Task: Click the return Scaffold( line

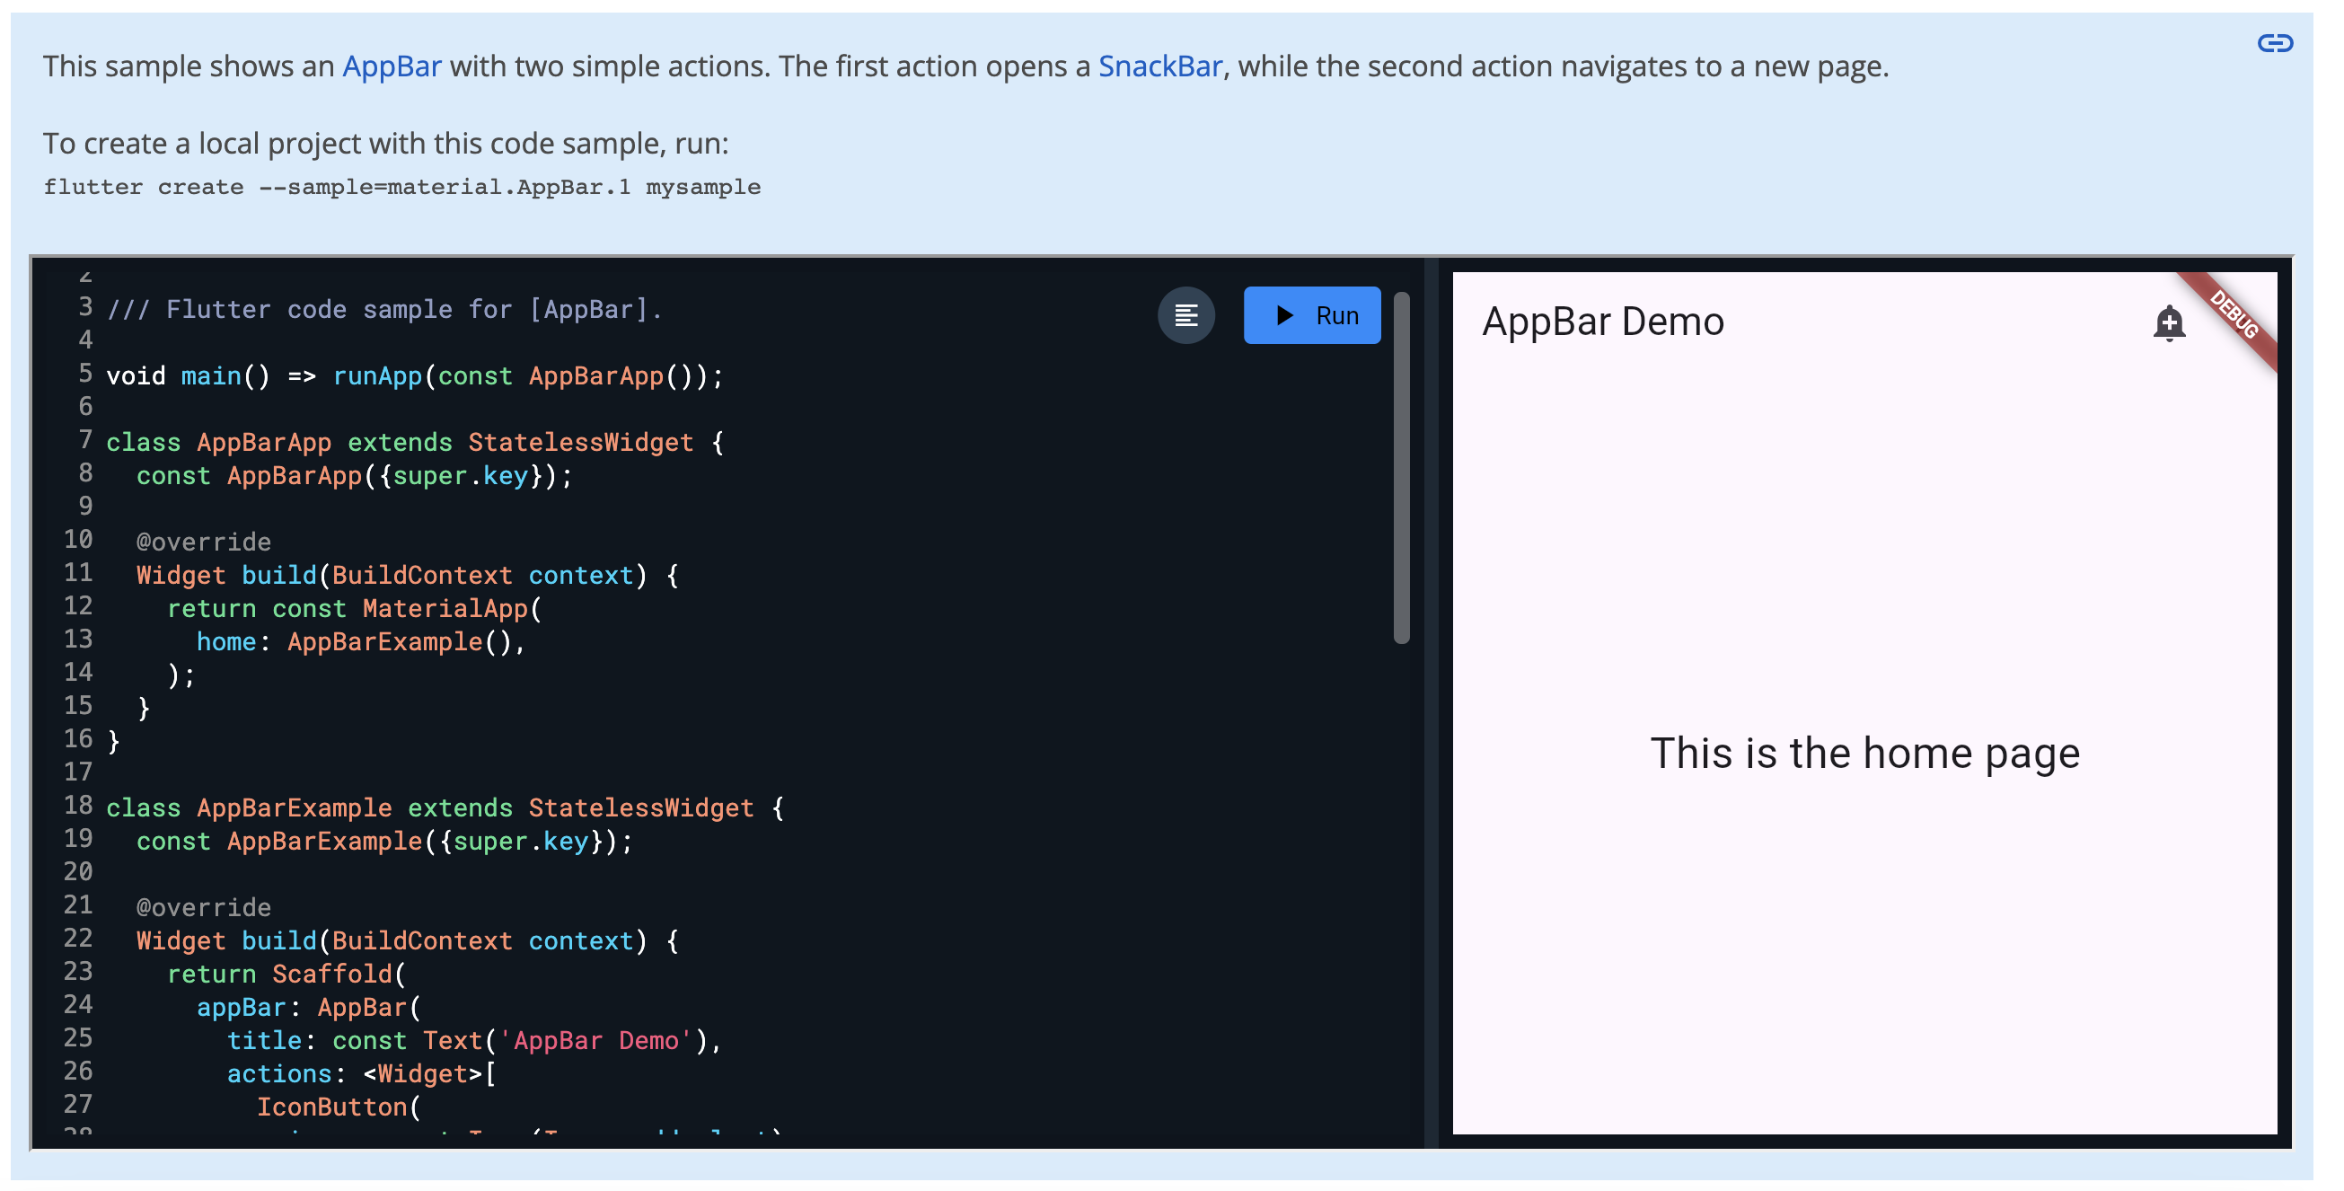Action: pos(286,975)
